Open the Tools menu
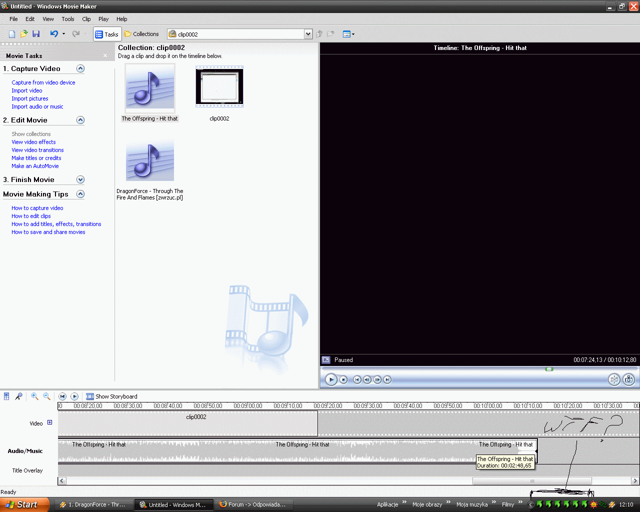Viewport: 640px width, 512px height. click(x=68, y=19)
